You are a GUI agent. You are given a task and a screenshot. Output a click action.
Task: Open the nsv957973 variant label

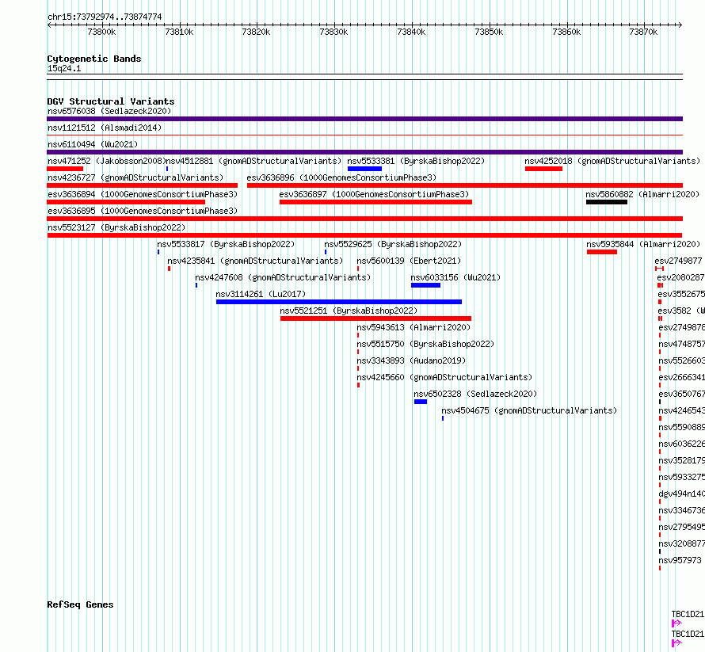point(680,560)
